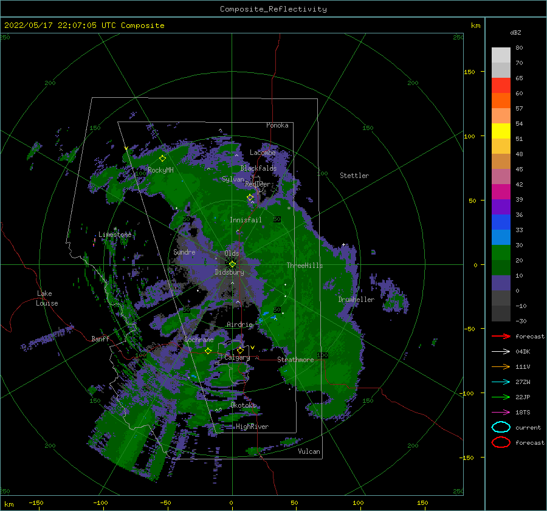Click the red forecast ellipse icon
This screenshot has height=511, width=547.
coord(501,442)
